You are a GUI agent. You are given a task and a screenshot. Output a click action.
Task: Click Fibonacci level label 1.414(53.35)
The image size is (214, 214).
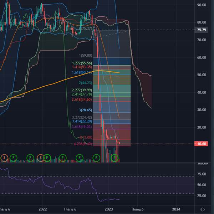click(82, 67)
